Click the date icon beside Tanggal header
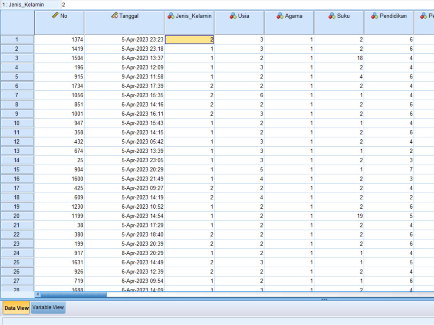This screenshot has height=325, width=434. click(x=114, y=16)
